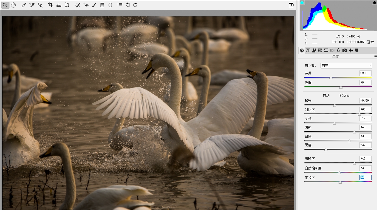Pick the White Balance eyedropper tool
Viewport: 377px width, 210px height.
click(24, 5)
